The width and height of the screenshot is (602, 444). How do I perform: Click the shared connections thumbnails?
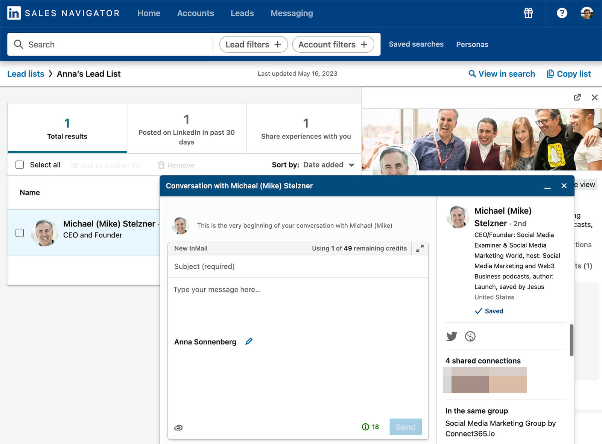pos(485,380)
